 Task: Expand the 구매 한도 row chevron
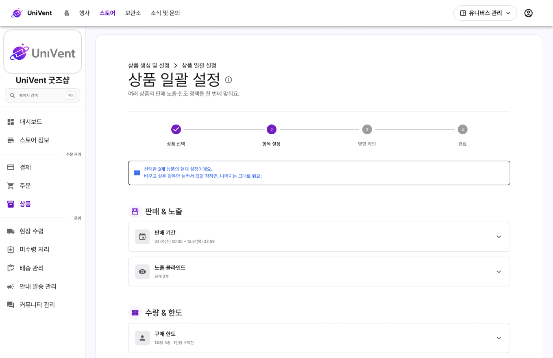click(499, 338)
